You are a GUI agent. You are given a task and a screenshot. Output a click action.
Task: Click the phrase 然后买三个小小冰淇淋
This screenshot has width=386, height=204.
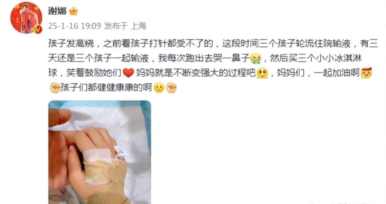[316, 58]
